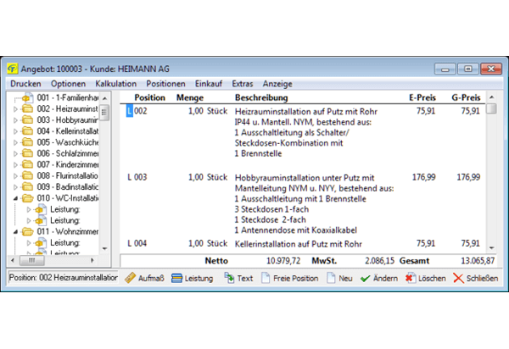The height and width of the screenshot is (349, 509).
Task: Click the Text pencil icon
Action: (227, 278)
